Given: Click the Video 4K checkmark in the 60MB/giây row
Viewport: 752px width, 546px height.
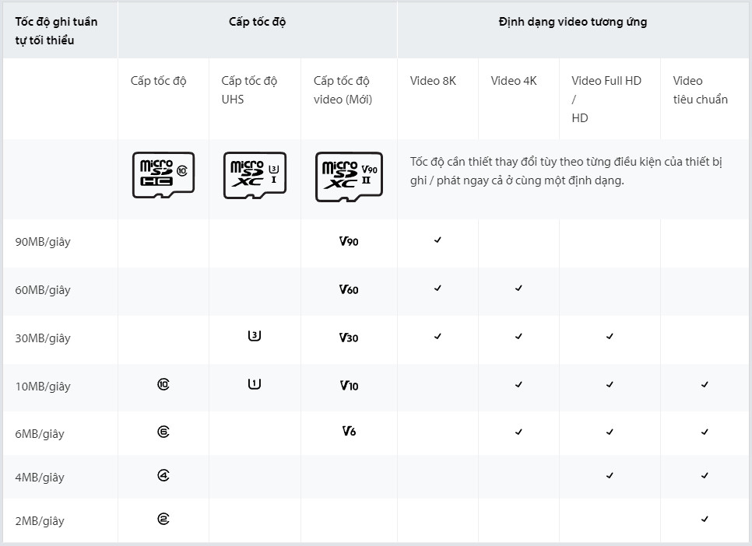Looking at the screenshot, I should (x=518, y=289).
